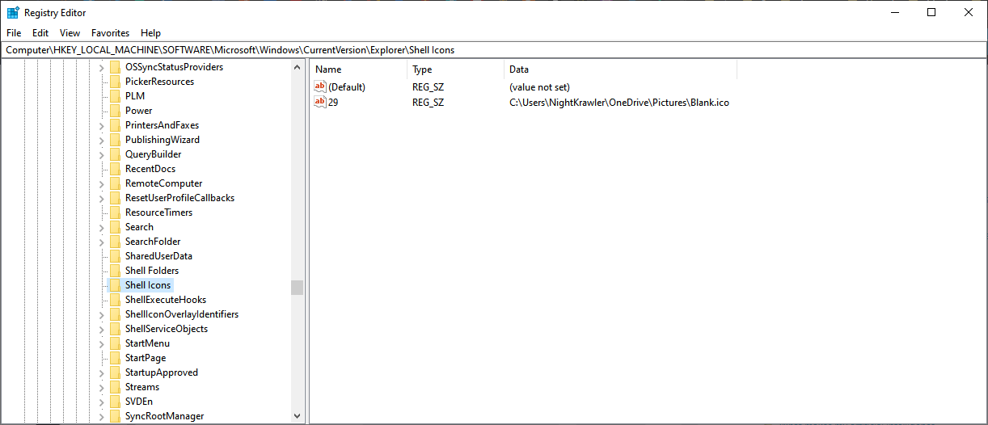Open the View menu

coord(70,33)
